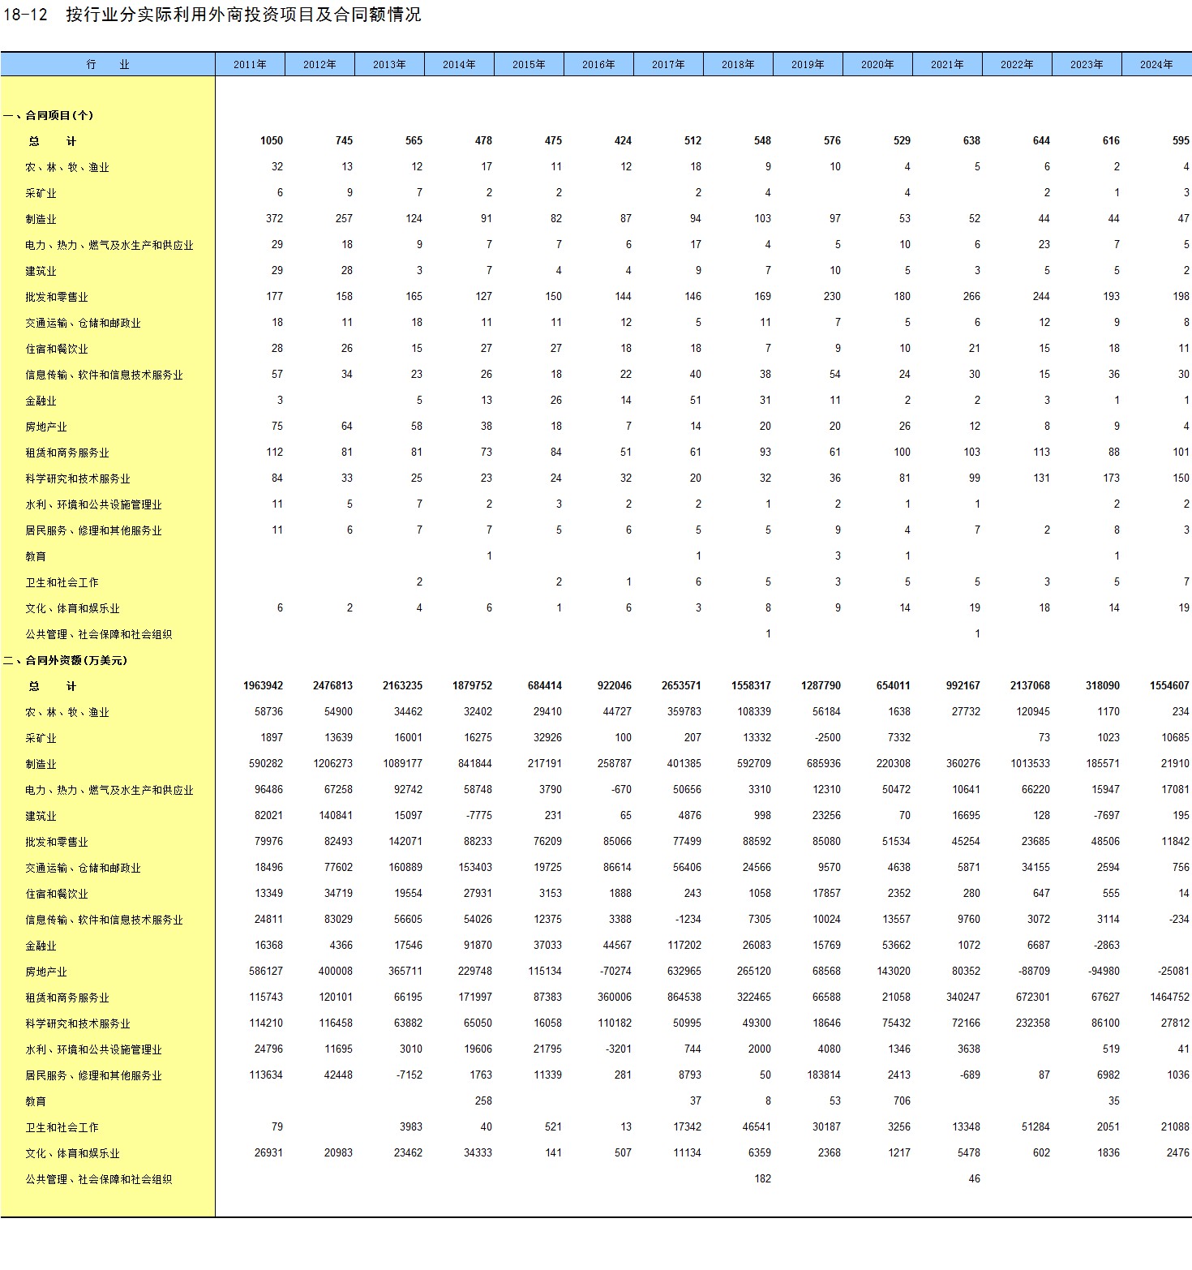1192x1270 pixels.
Task: Select total value 1050 for 2011
Action: pyautogui.click(x=271, y=141)
